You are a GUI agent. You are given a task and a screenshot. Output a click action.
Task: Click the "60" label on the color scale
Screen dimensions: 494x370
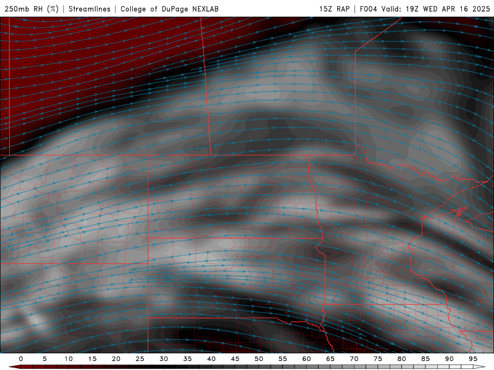(306, 359)
